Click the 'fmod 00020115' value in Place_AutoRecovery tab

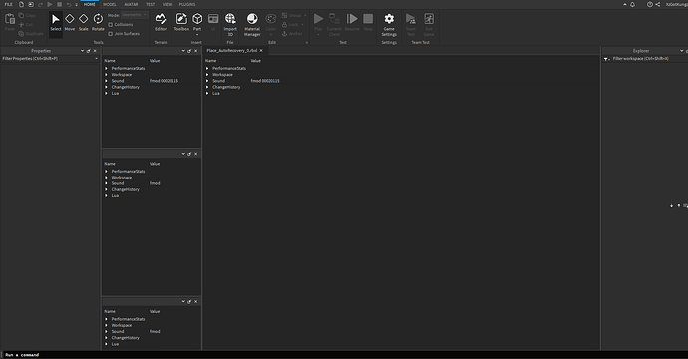265,81
